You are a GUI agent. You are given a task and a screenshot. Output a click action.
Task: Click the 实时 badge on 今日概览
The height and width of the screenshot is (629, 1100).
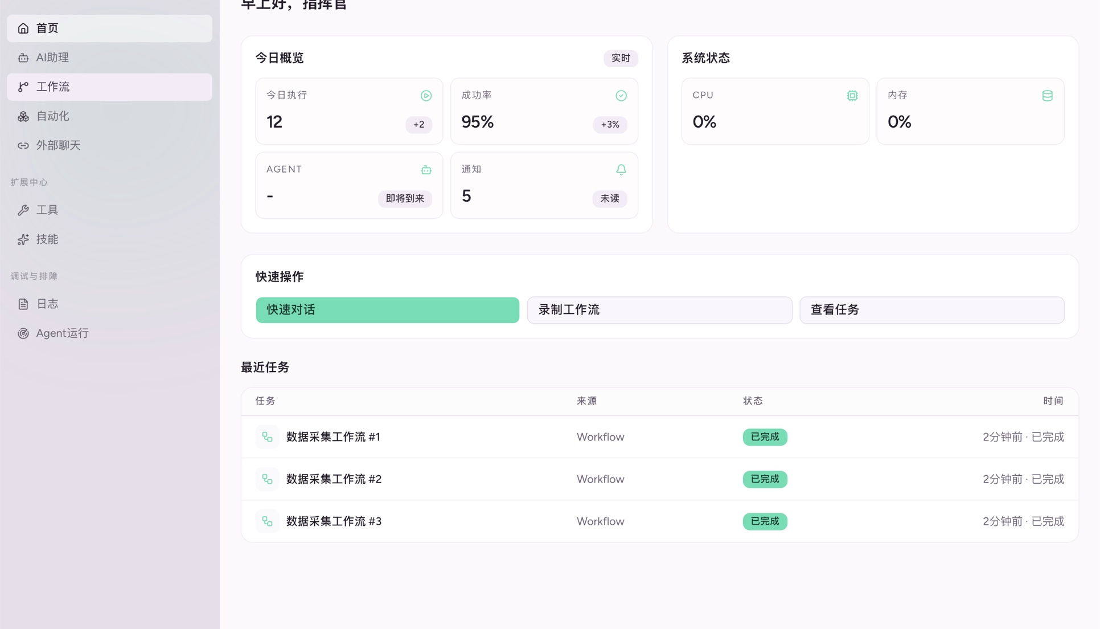click(x=620, y=58)
